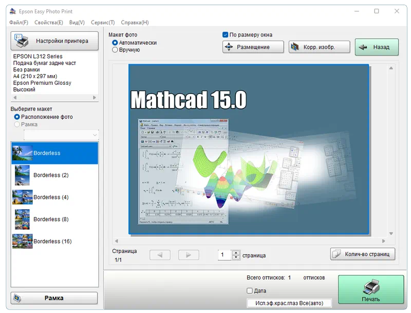Go to the previous page arrow
The width and height of the screenshot is (411, 313).
click(x=160, y=255)
